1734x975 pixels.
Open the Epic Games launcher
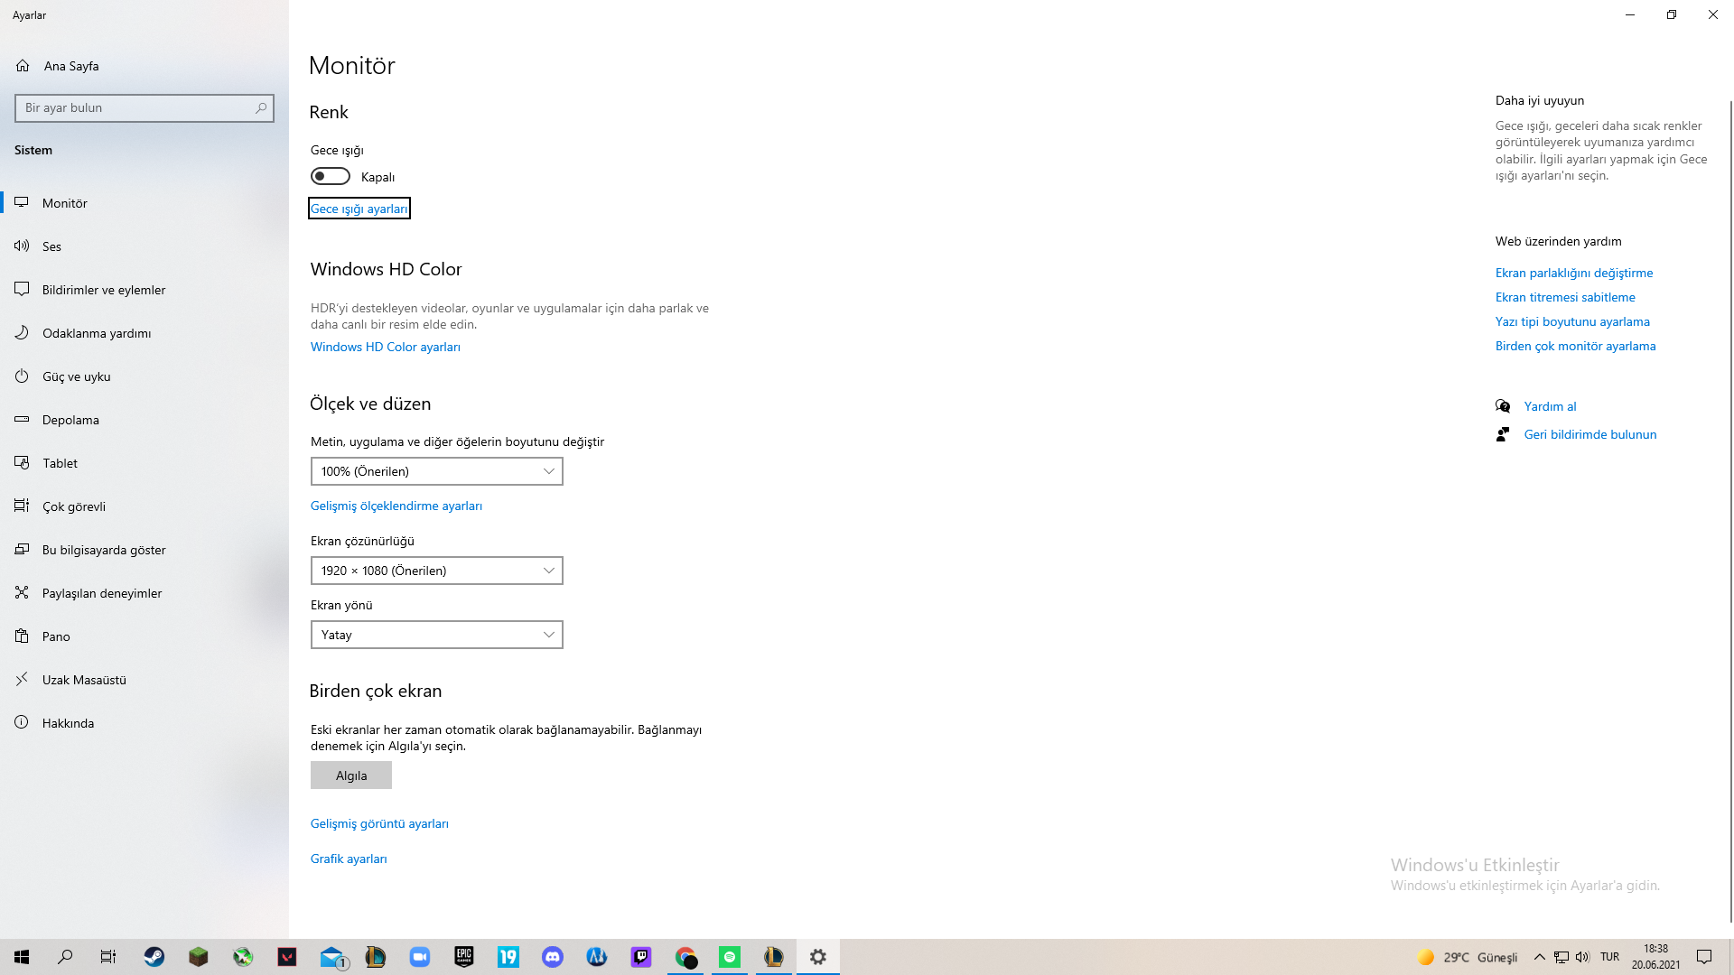click(x=463, y=957)
